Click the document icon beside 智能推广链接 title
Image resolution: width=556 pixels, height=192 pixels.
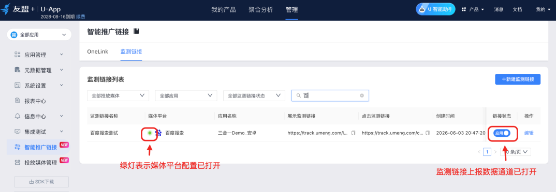pos(137,31)
